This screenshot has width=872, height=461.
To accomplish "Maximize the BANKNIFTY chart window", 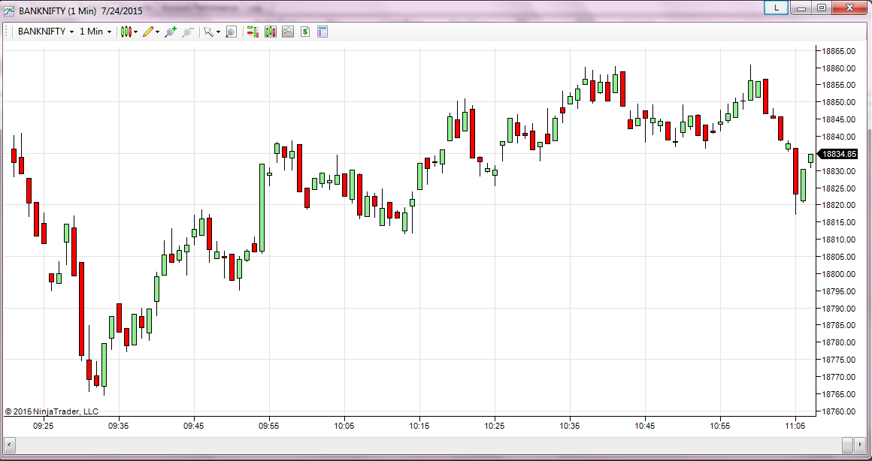I will click(821, 8).
